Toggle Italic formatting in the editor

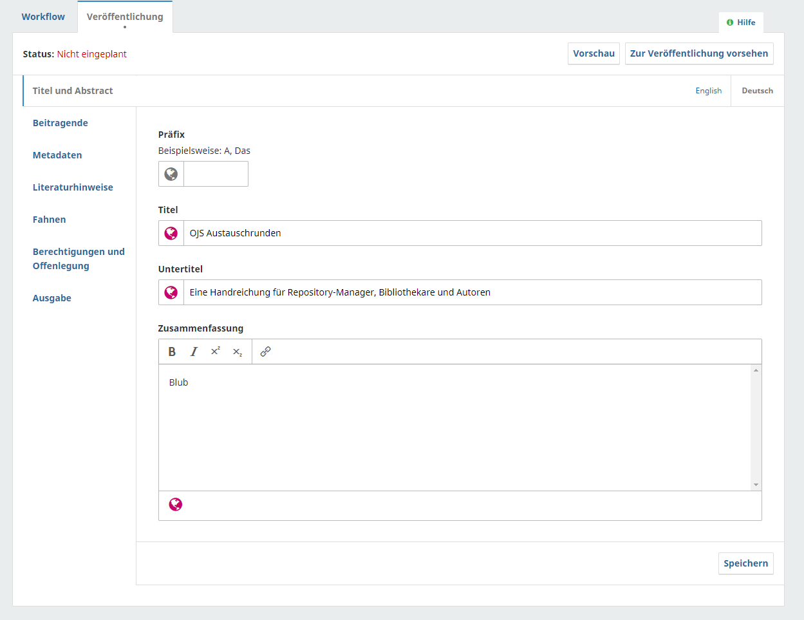pyautogui.click(x=194, y=352)
